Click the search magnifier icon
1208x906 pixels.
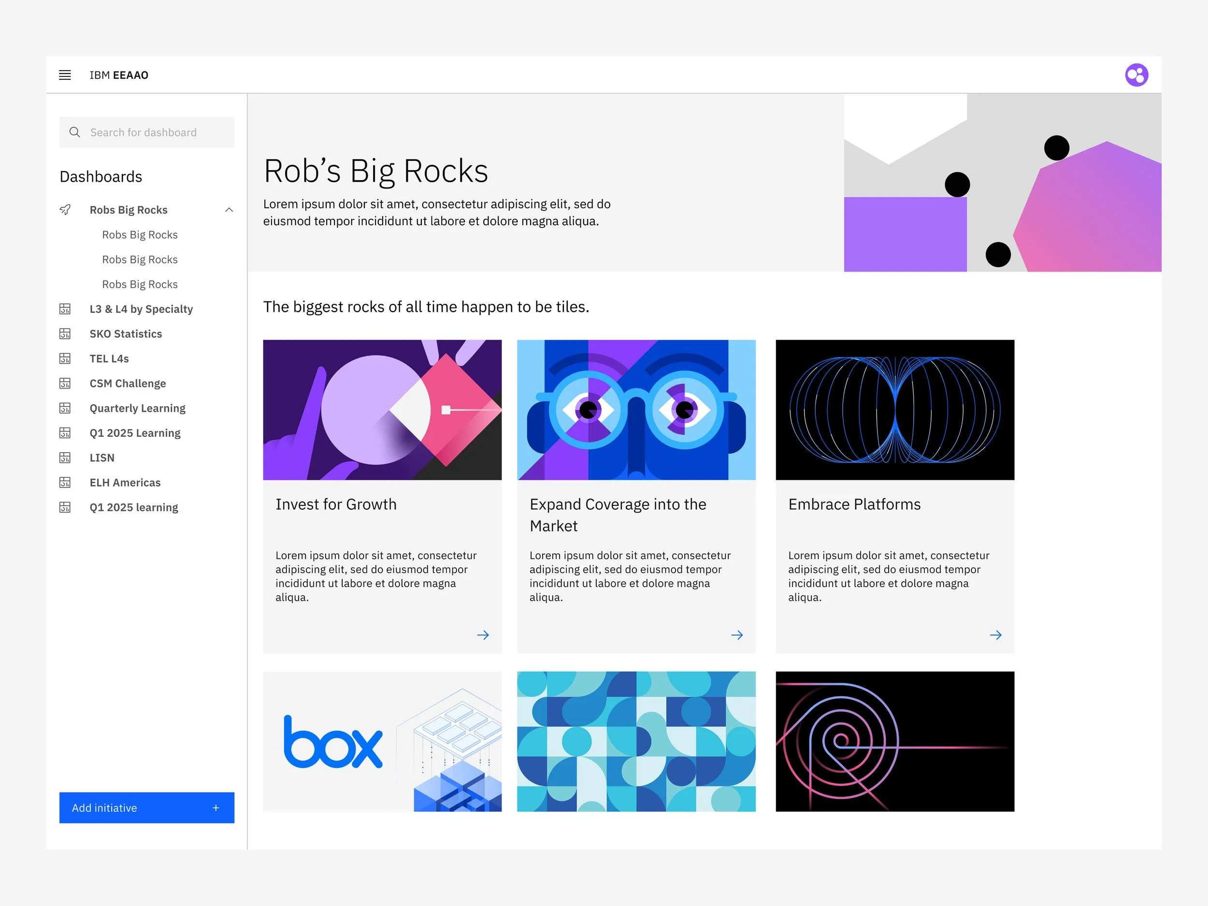point(75,132)
